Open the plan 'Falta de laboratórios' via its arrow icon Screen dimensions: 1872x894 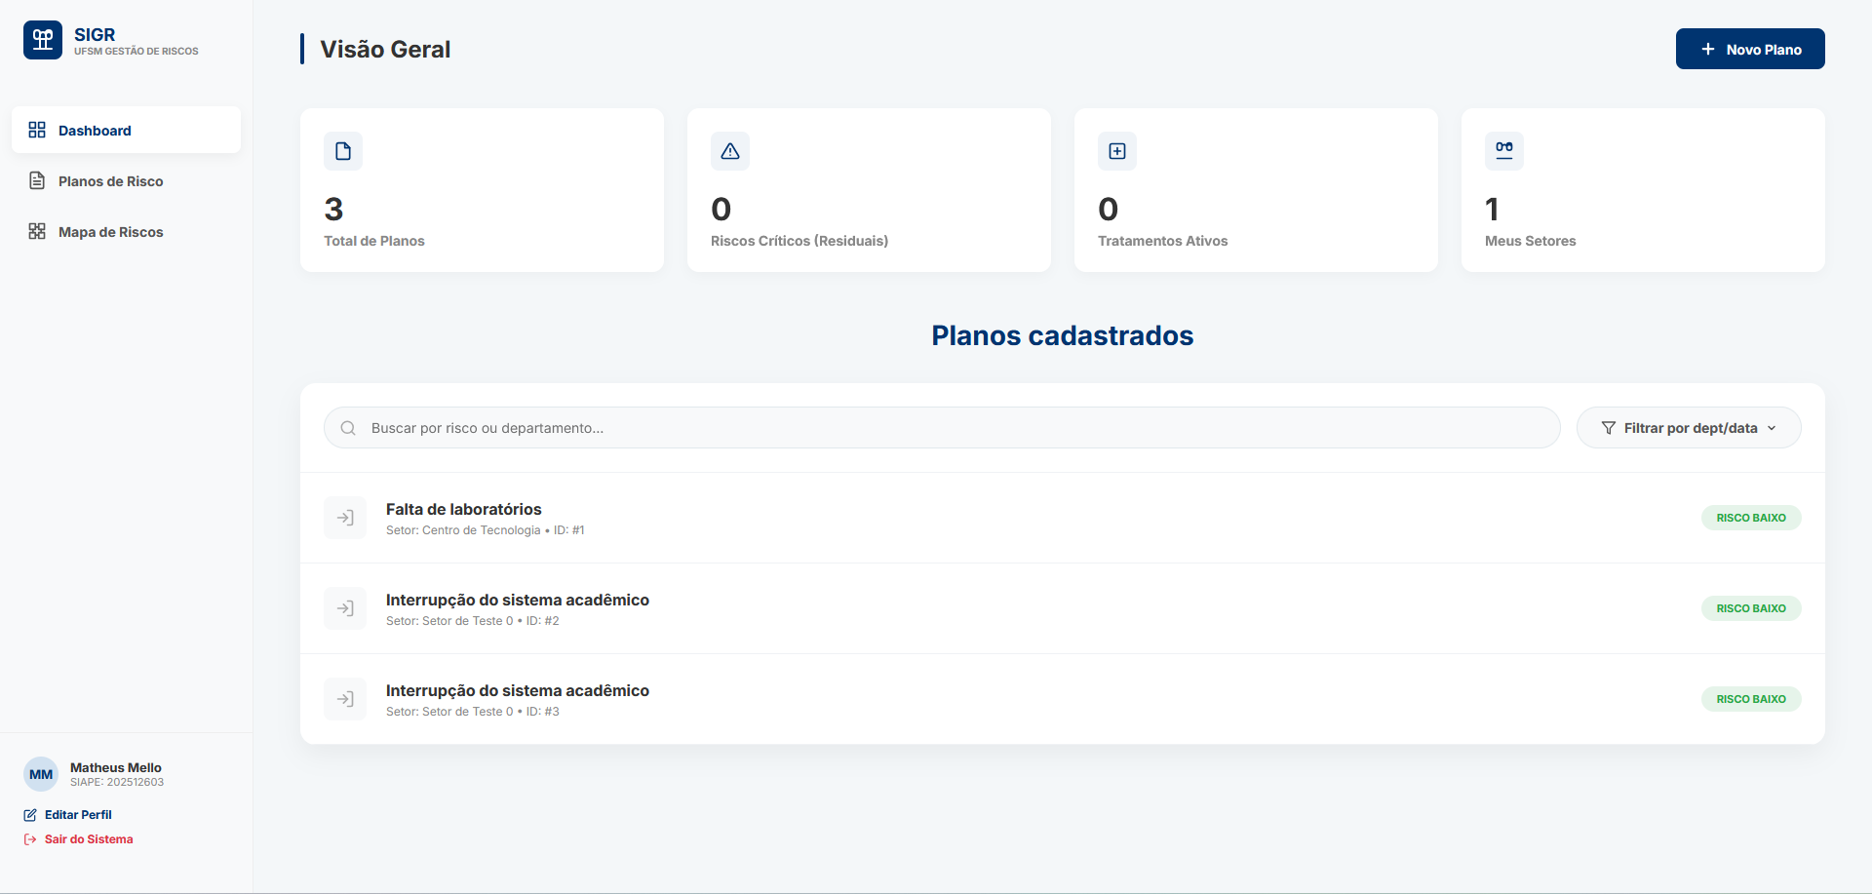coord(344,518)
